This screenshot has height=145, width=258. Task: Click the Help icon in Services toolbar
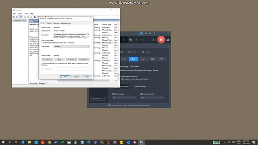[35, 17]
